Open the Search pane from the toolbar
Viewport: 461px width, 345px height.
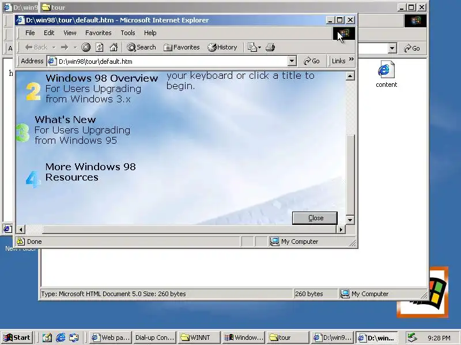141,47
